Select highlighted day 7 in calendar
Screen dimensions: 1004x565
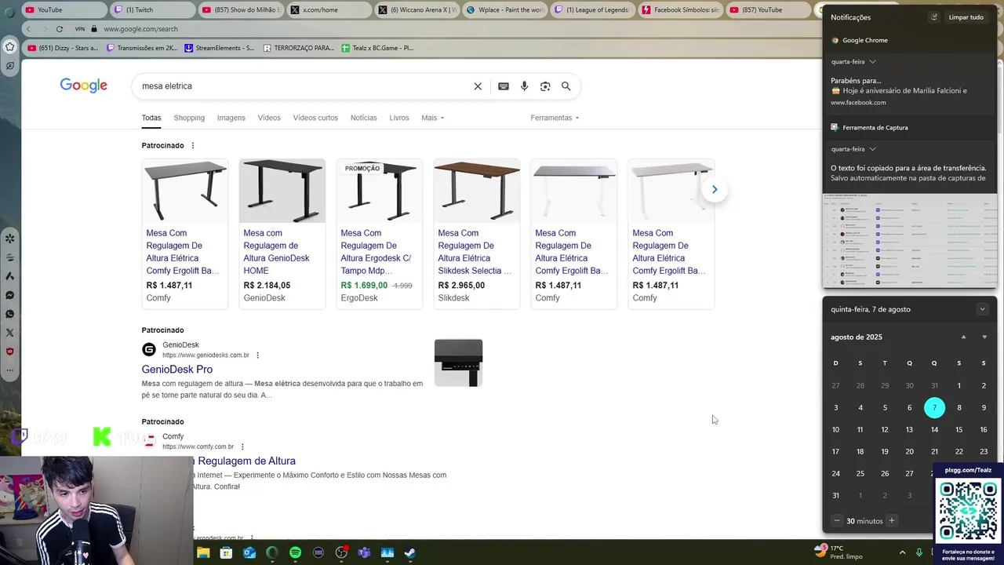(x=934, y=408)
